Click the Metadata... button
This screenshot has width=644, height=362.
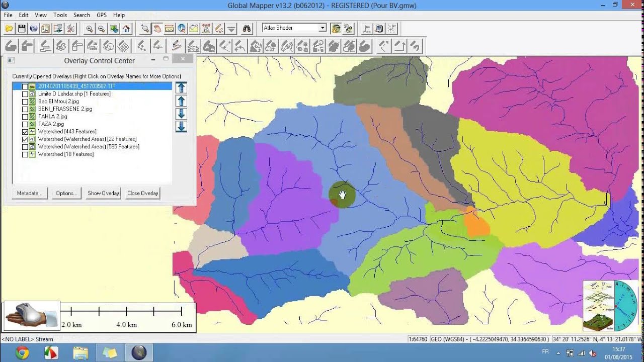click(x=30, y=193)
